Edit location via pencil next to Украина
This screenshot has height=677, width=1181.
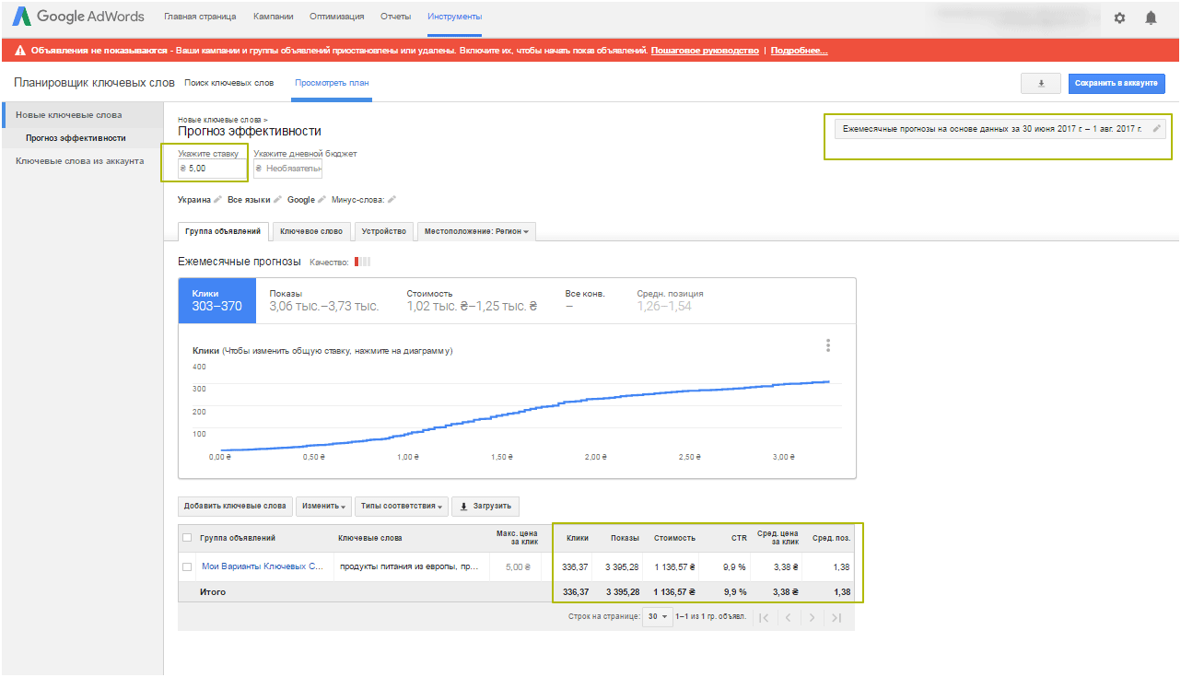[x=217, y=199]
